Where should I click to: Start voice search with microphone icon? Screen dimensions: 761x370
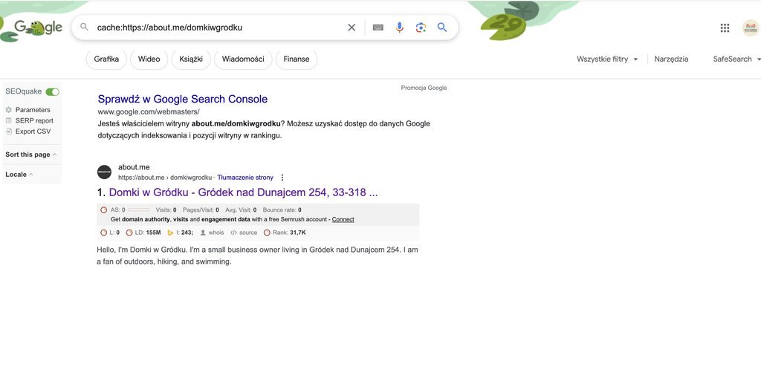point(399,27)
